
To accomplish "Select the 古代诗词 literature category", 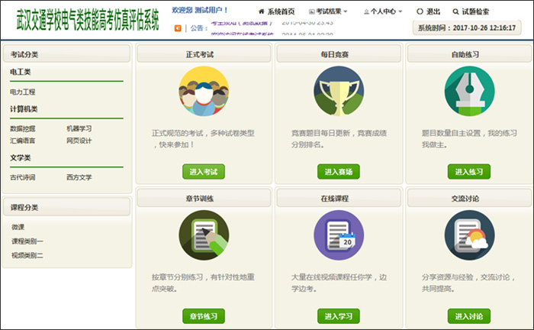I will pyautogui.click(x=23, y=177).
